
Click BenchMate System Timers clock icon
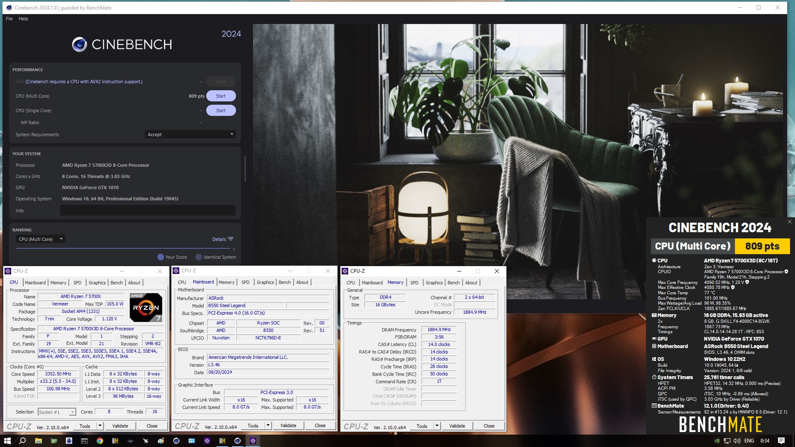654,377
